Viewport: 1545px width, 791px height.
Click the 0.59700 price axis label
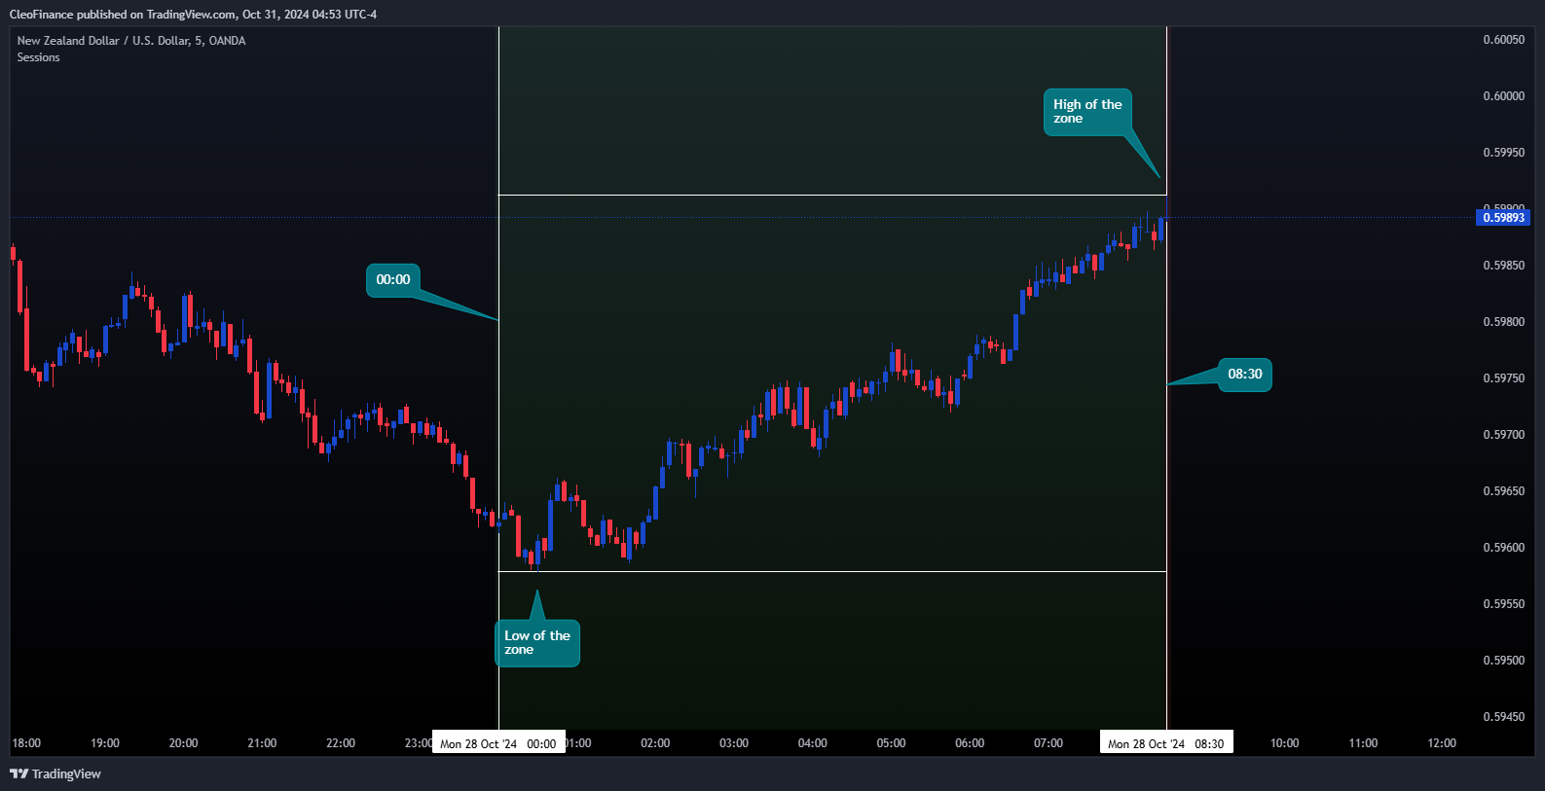[1503, 435]
